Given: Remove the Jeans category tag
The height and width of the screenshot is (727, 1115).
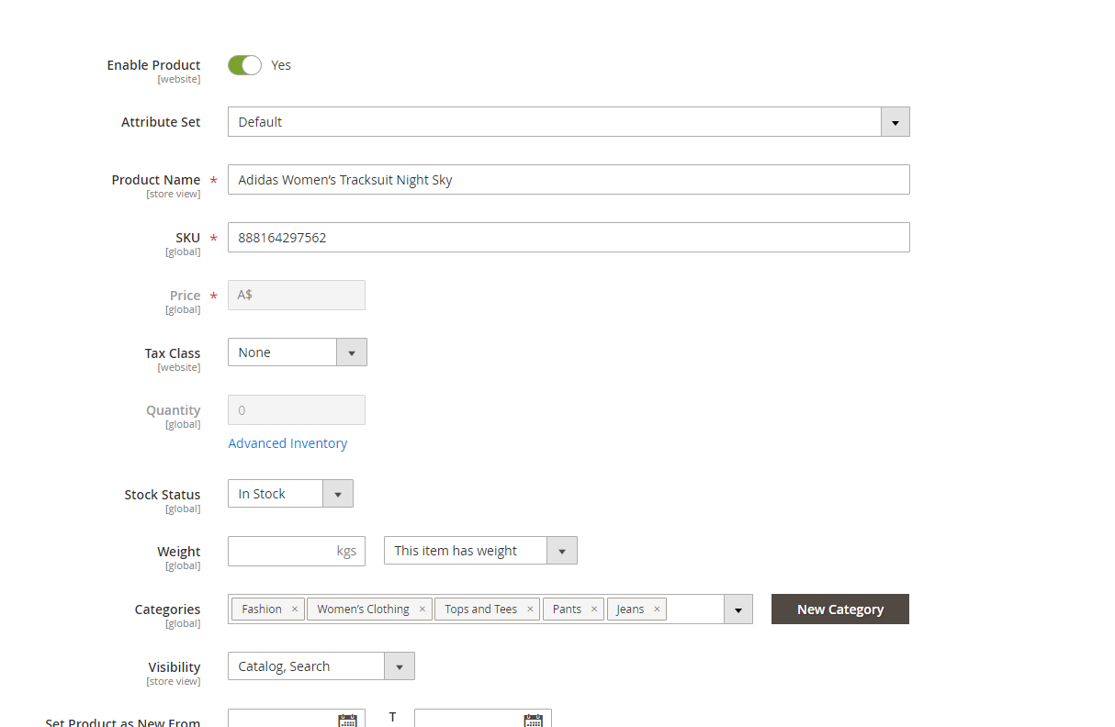Looking at the screenshot, I should coord(657,609).
